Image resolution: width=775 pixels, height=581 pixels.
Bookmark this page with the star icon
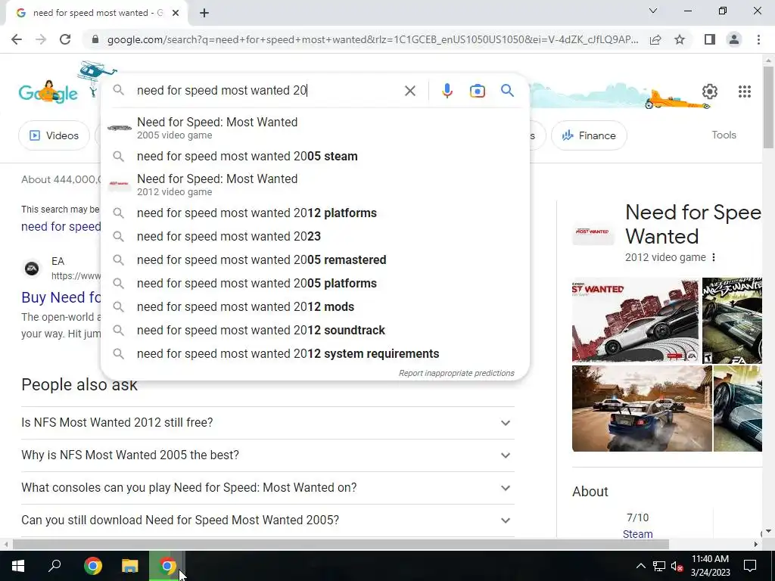coord(680,39)
